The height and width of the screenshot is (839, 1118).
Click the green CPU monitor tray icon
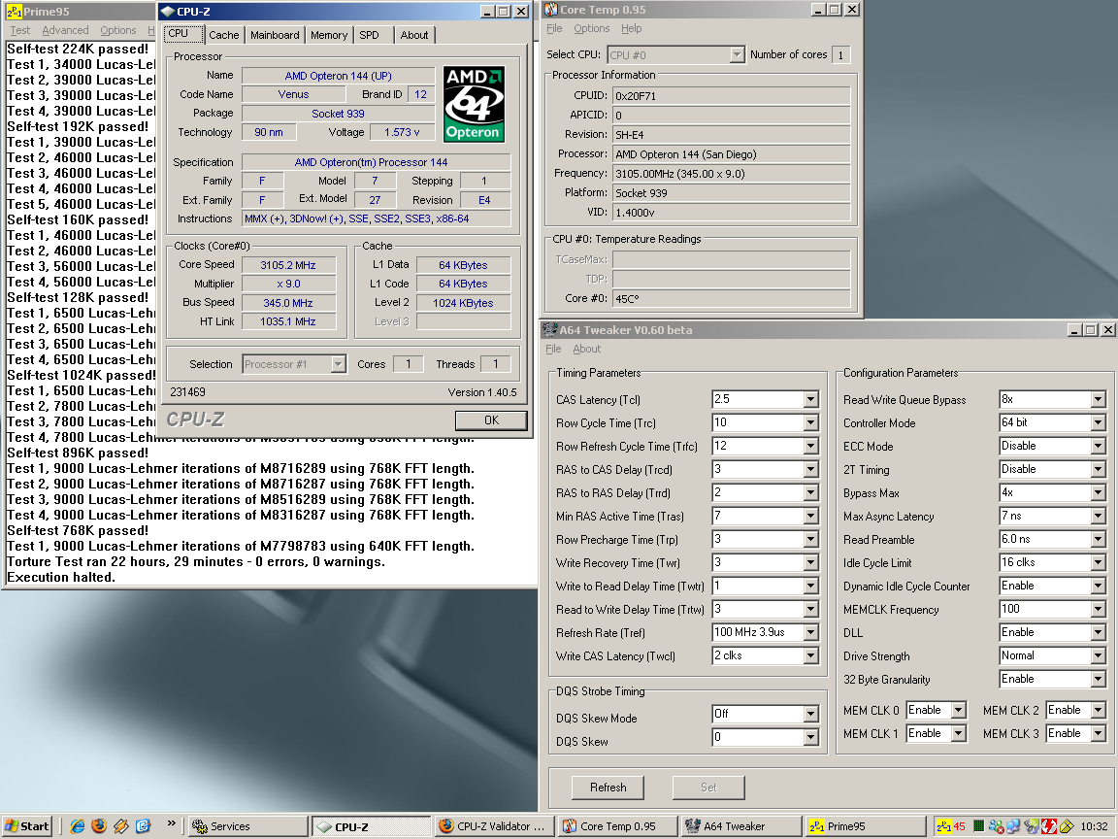(x=979, y=826)
